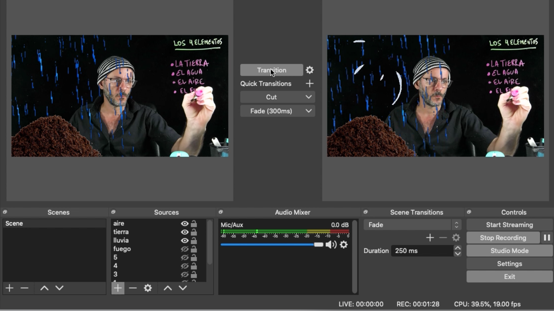Screen dimensions: 554x311
Task: Open source properties gear icon
Action: click(x=148, y=288)
